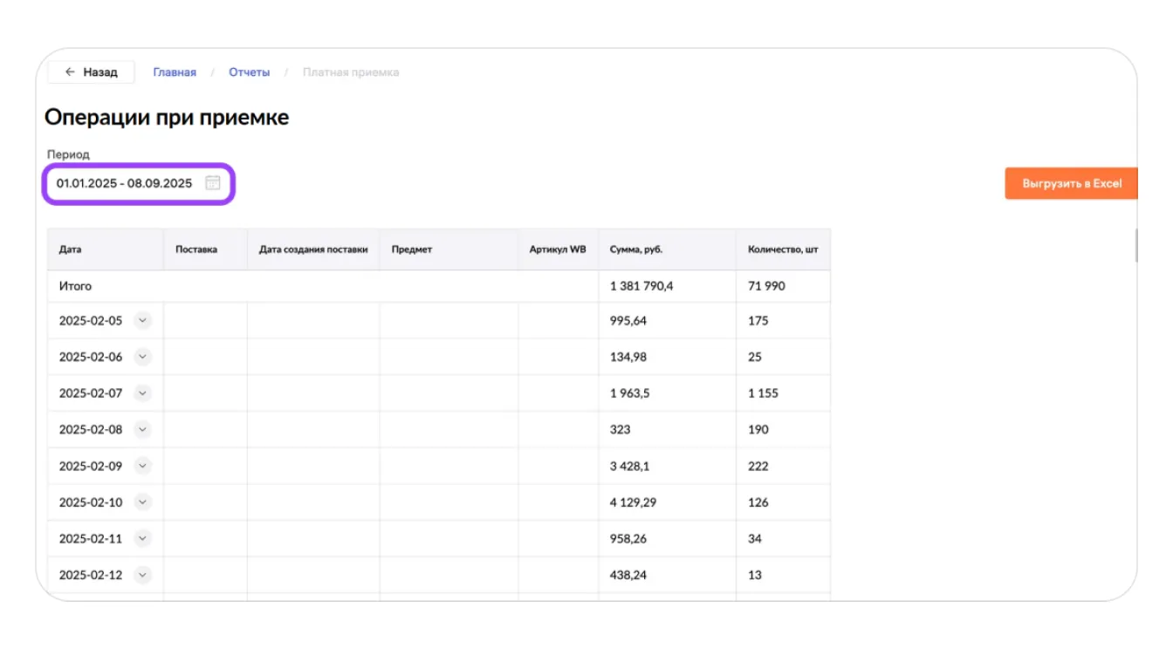Expand the 2025-02-11 row chevron

tap(143, 538)
